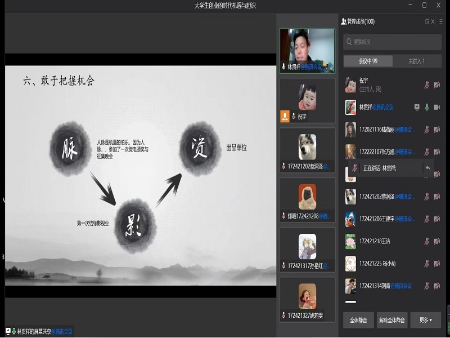Select 172421327姚莉雯's video tile
This screenshot has height=338, width=450.
pos(307,299)
